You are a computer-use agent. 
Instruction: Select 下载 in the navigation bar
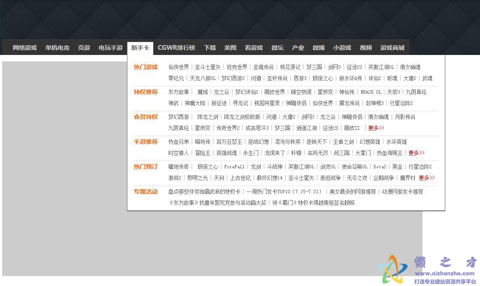pos(210,48)
